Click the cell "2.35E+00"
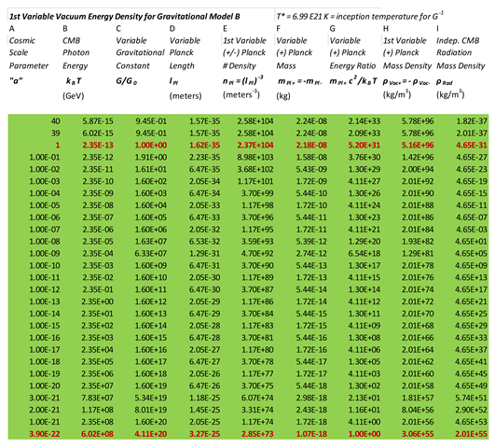The width and height of the screenshot is (495, 448). [97, 301]
